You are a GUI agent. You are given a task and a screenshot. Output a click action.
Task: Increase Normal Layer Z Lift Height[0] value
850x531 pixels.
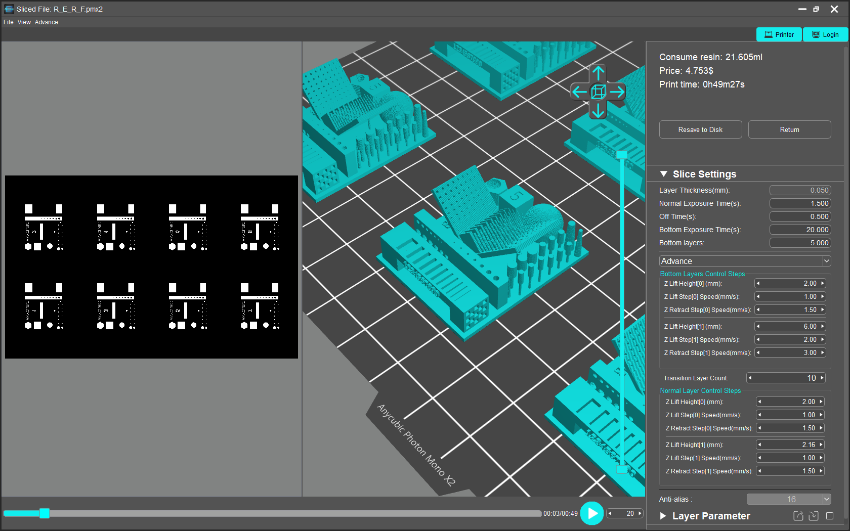[821, 402]
